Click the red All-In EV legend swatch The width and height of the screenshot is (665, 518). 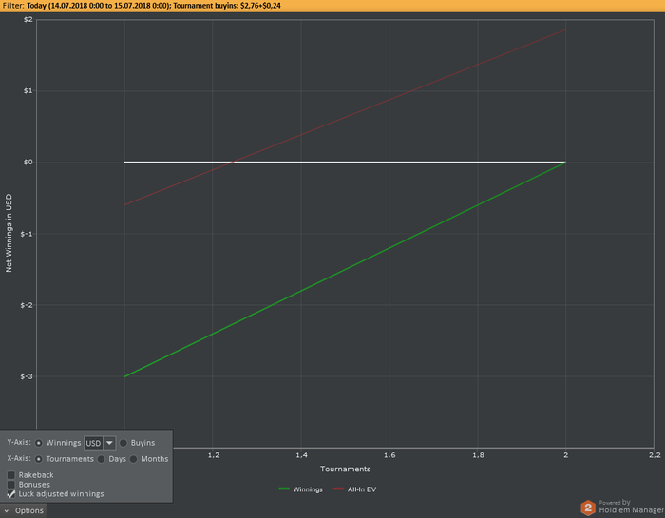(x=338, y=489)
